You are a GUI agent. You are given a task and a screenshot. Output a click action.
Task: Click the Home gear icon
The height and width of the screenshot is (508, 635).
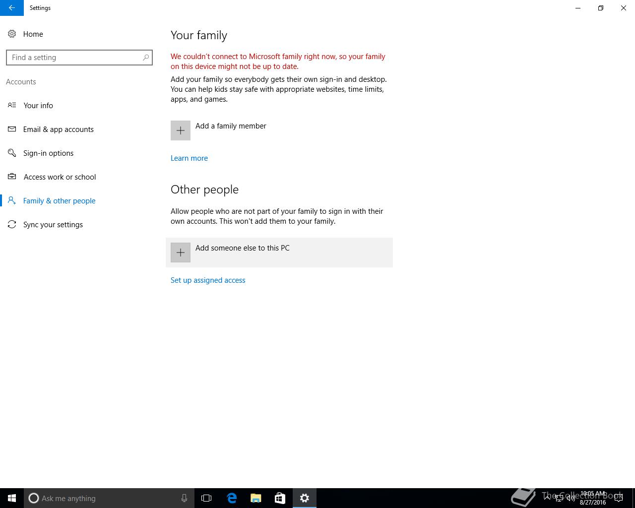point(12,34)
